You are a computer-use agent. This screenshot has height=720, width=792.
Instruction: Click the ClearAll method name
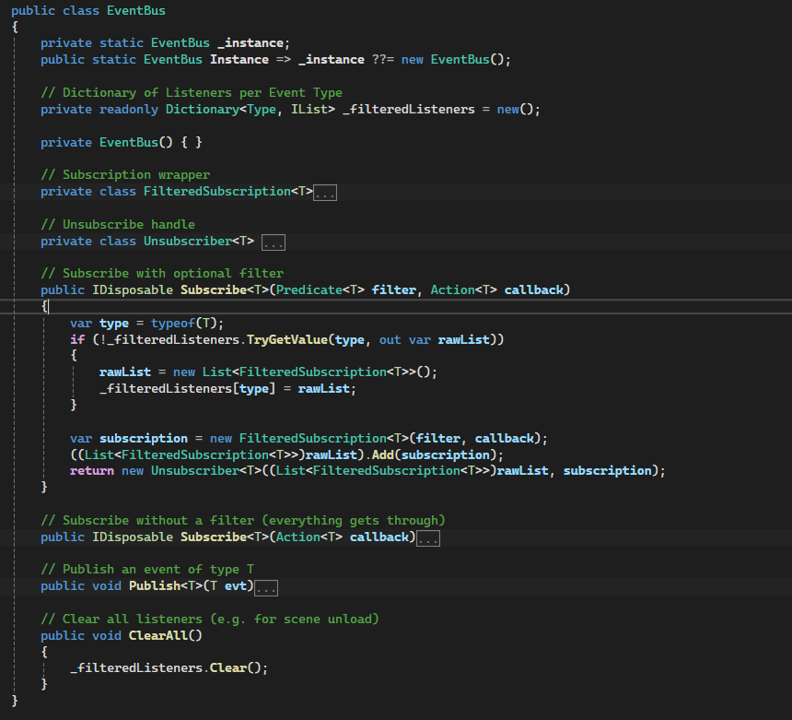pos(158,635)
